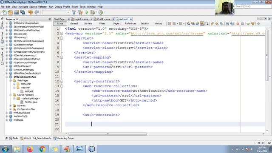Screen dimensions: 272x153
Task: Open editor documents list dropdown arrow
Action: 266,19
